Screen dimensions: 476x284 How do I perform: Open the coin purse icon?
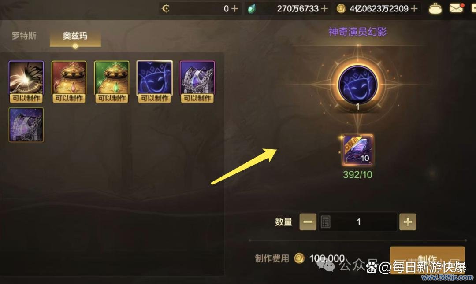[x=435, y=8]
